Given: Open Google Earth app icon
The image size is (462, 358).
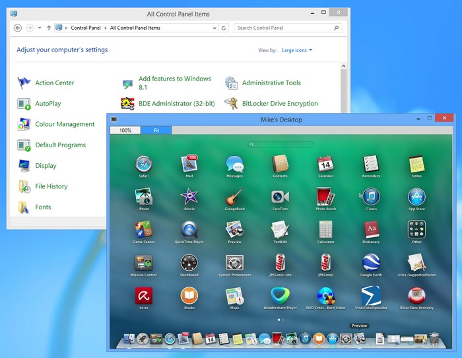Looking at the screenshot, I should pos(371,262).
